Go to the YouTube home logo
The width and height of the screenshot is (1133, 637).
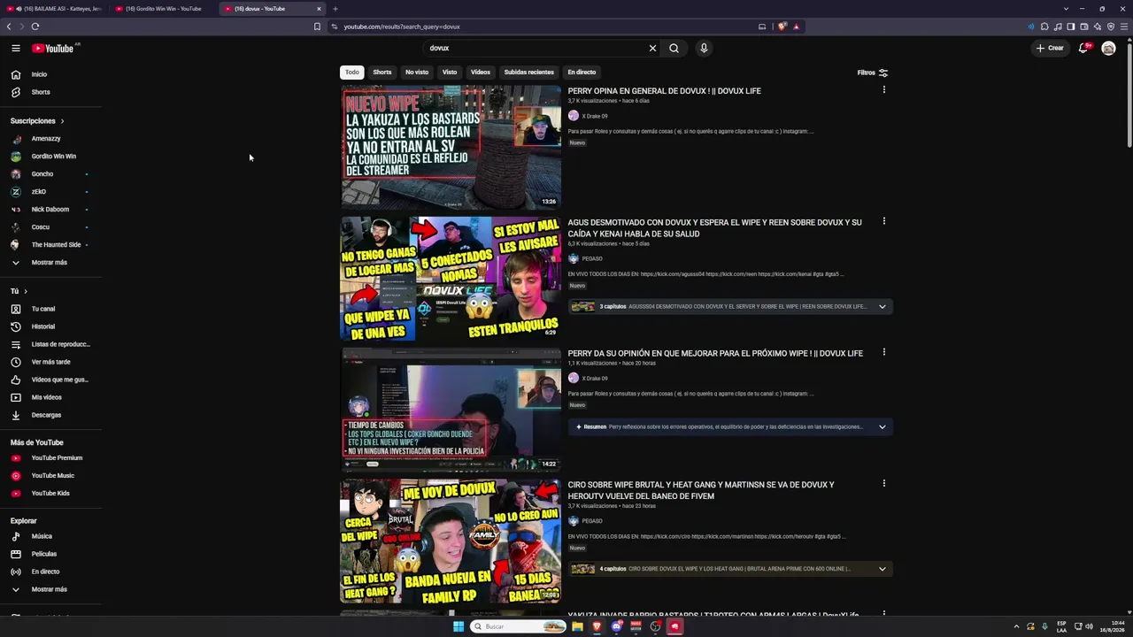point(53,49)
